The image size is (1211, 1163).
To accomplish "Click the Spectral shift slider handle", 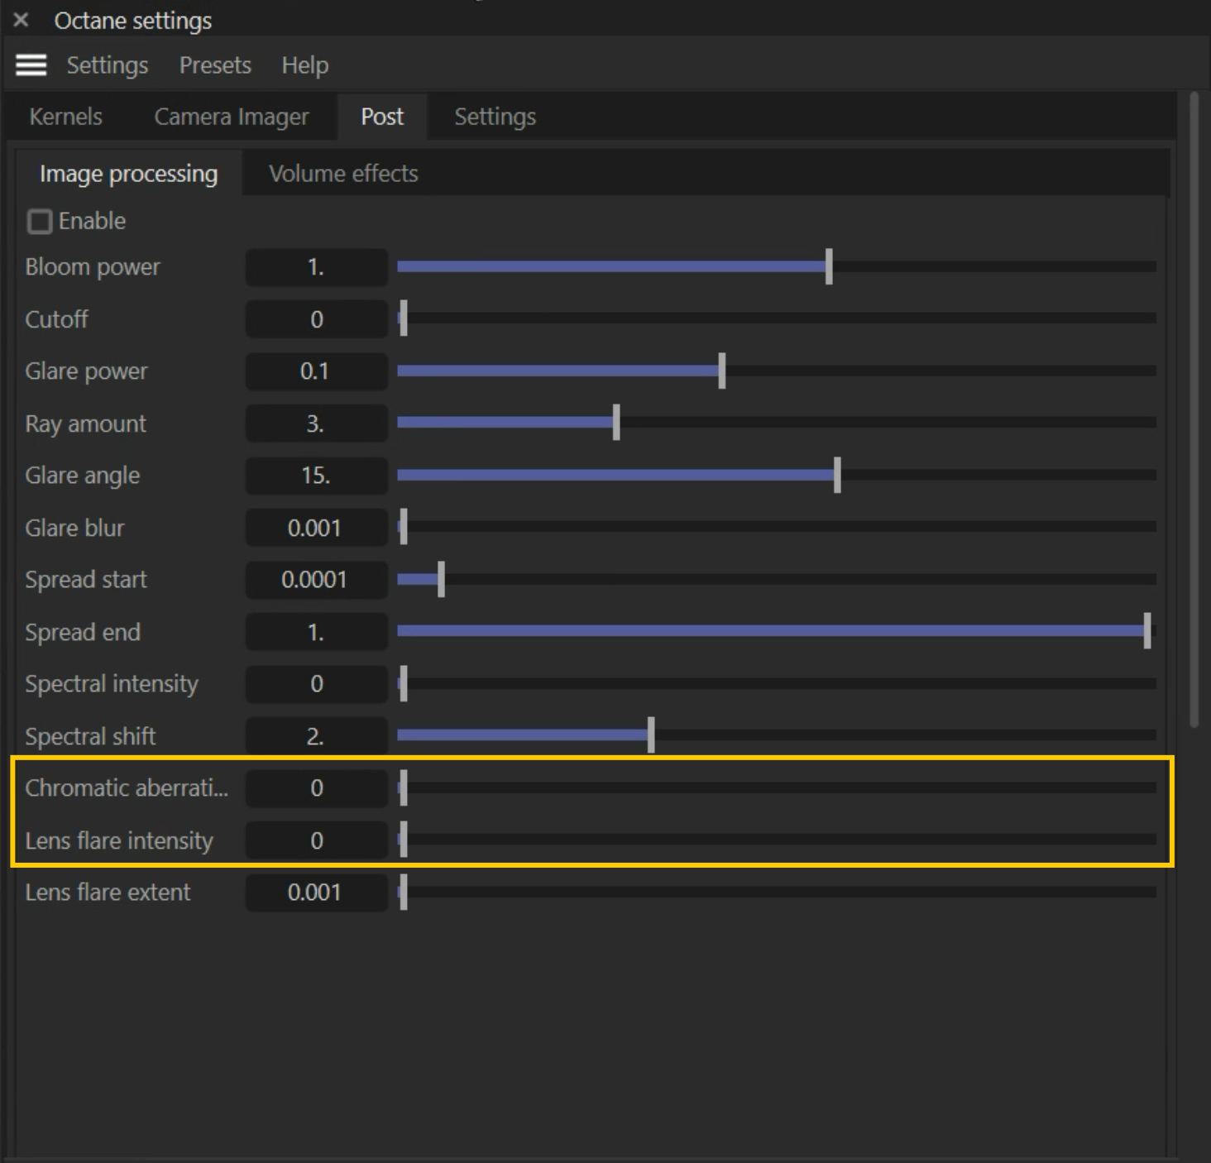I will point(651,735).
